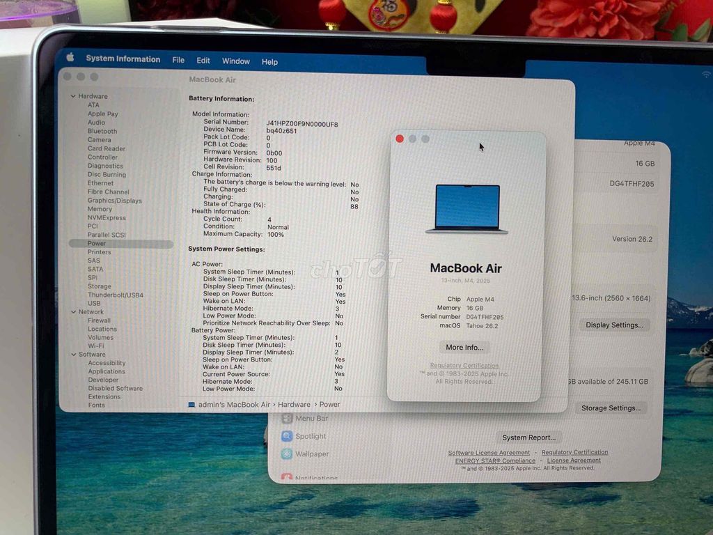Image resolution: width=713 pixels, height=535 pixels.
Task: Close the About This Mac window
Action: tap(400, 139)
